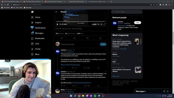Screen dimensions: 174x98
Task: Click the retweet icon under main tweet
Action: click(x=74, y=38)
